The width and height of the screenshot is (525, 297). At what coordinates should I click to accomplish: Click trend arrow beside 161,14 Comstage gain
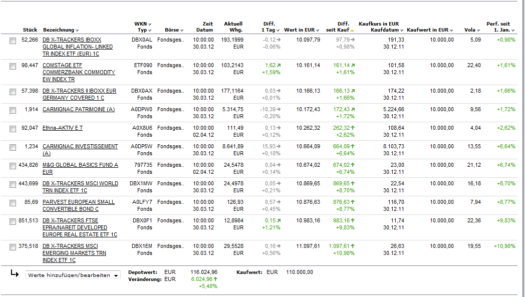(353, 65)
